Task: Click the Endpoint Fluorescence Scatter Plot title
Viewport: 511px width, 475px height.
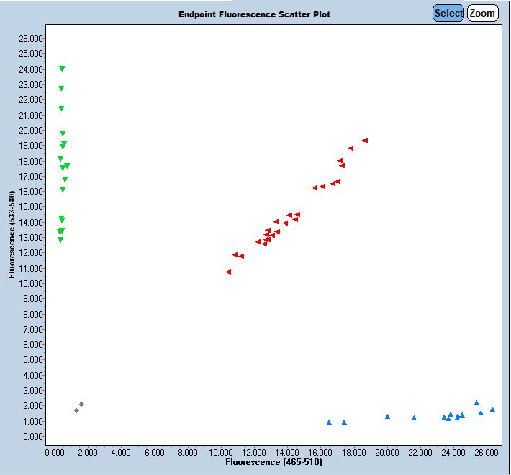Action: (x=254, y=14)
